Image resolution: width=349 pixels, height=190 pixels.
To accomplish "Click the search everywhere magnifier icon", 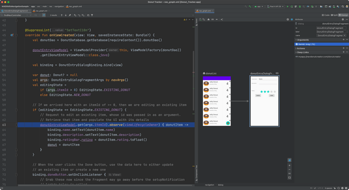I will pyautogui.click(x=343, y=6).
